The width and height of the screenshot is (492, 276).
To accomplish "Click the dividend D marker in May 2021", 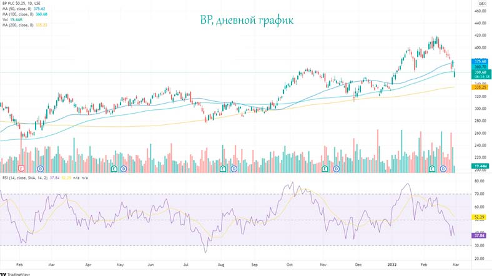I will tap(124, 169).
